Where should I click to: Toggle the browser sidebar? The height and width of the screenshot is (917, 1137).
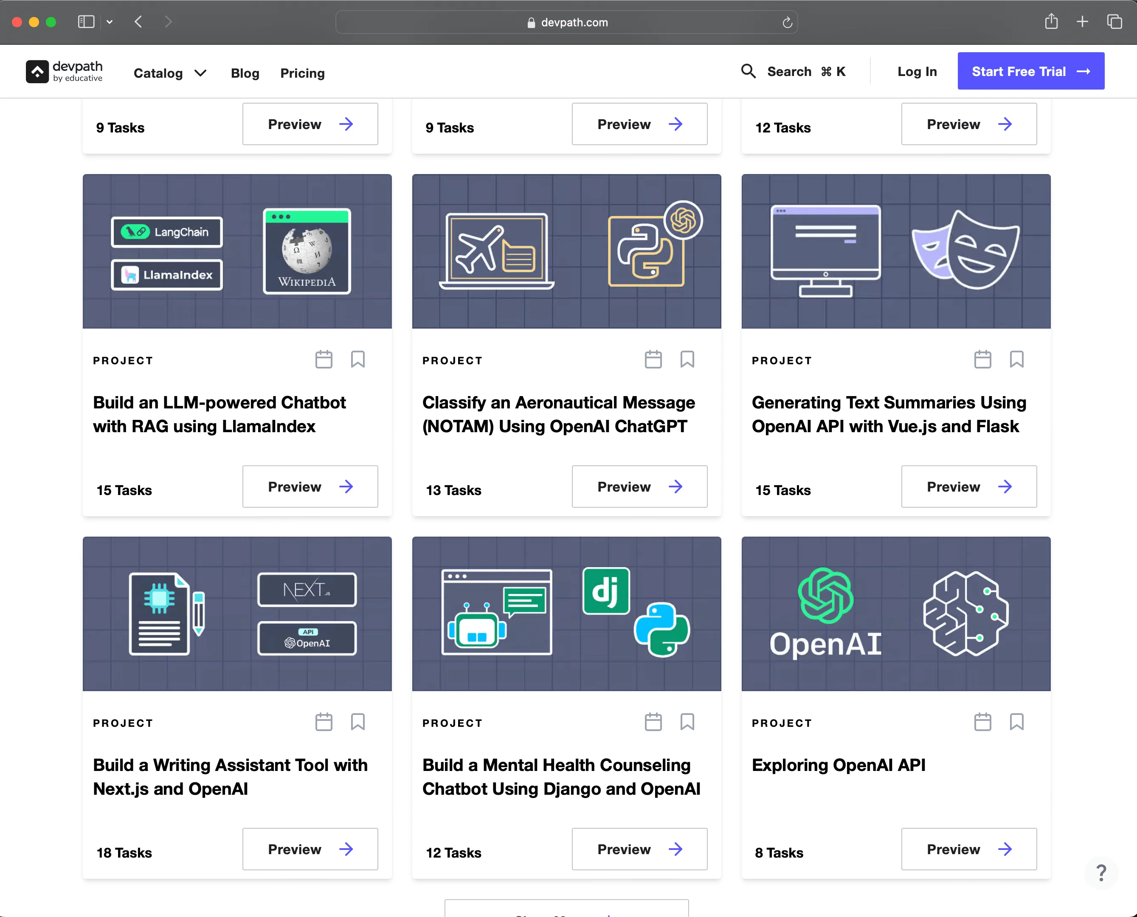(86, 22)
